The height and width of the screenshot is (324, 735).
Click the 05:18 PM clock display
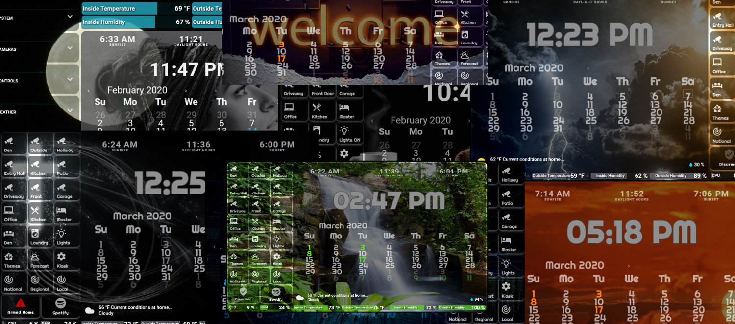(632, 233)
